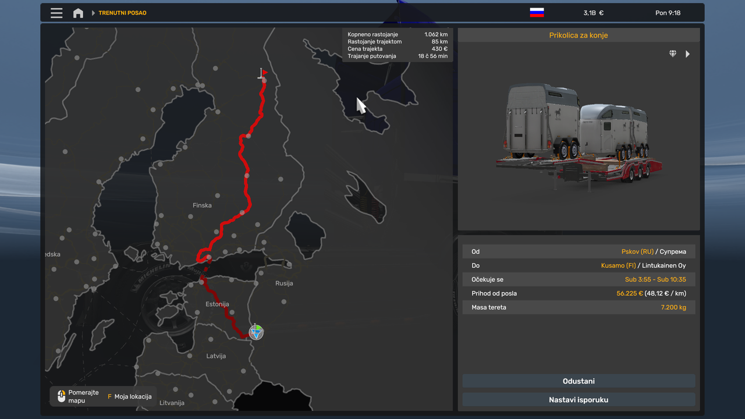Click the Cena trajekta 430 € value

coord(439,49)
